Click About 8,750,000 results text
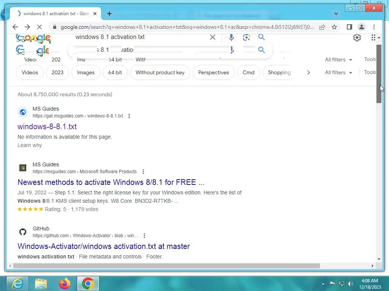The width and height of the screenshot is (389, 291). pyautogui.click(x=65, y=94)
